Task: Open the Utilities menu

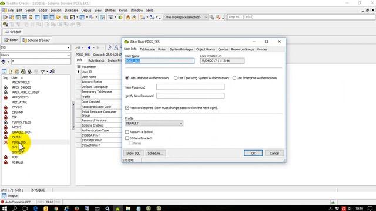Action: 110,11
